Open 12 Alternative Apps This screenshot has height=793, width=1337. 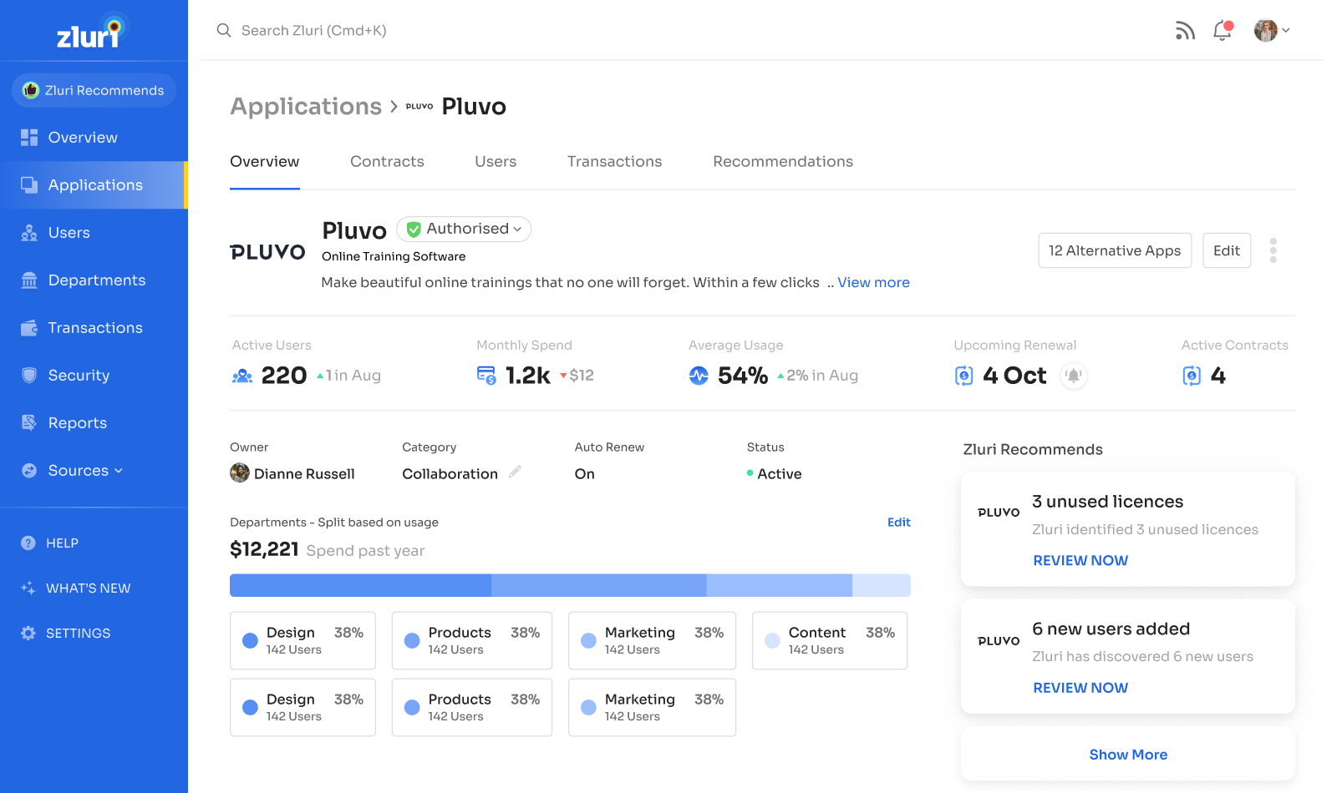tap(1115, 250)
